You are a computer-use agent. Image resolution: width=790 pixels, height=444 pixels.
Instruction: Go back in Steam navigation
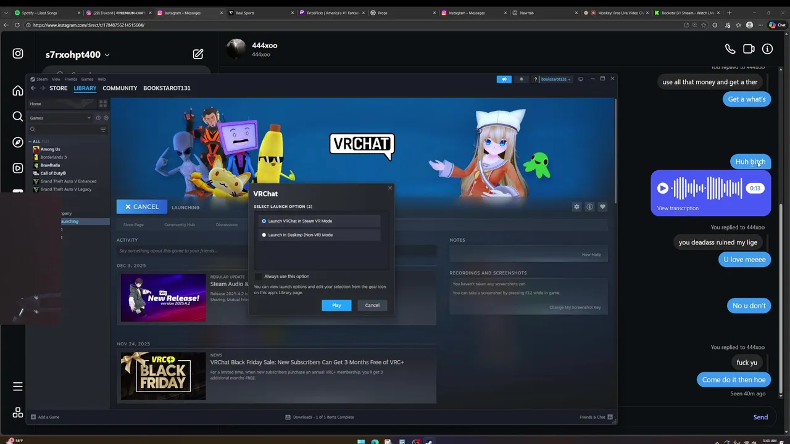click(x=33, y=88)
